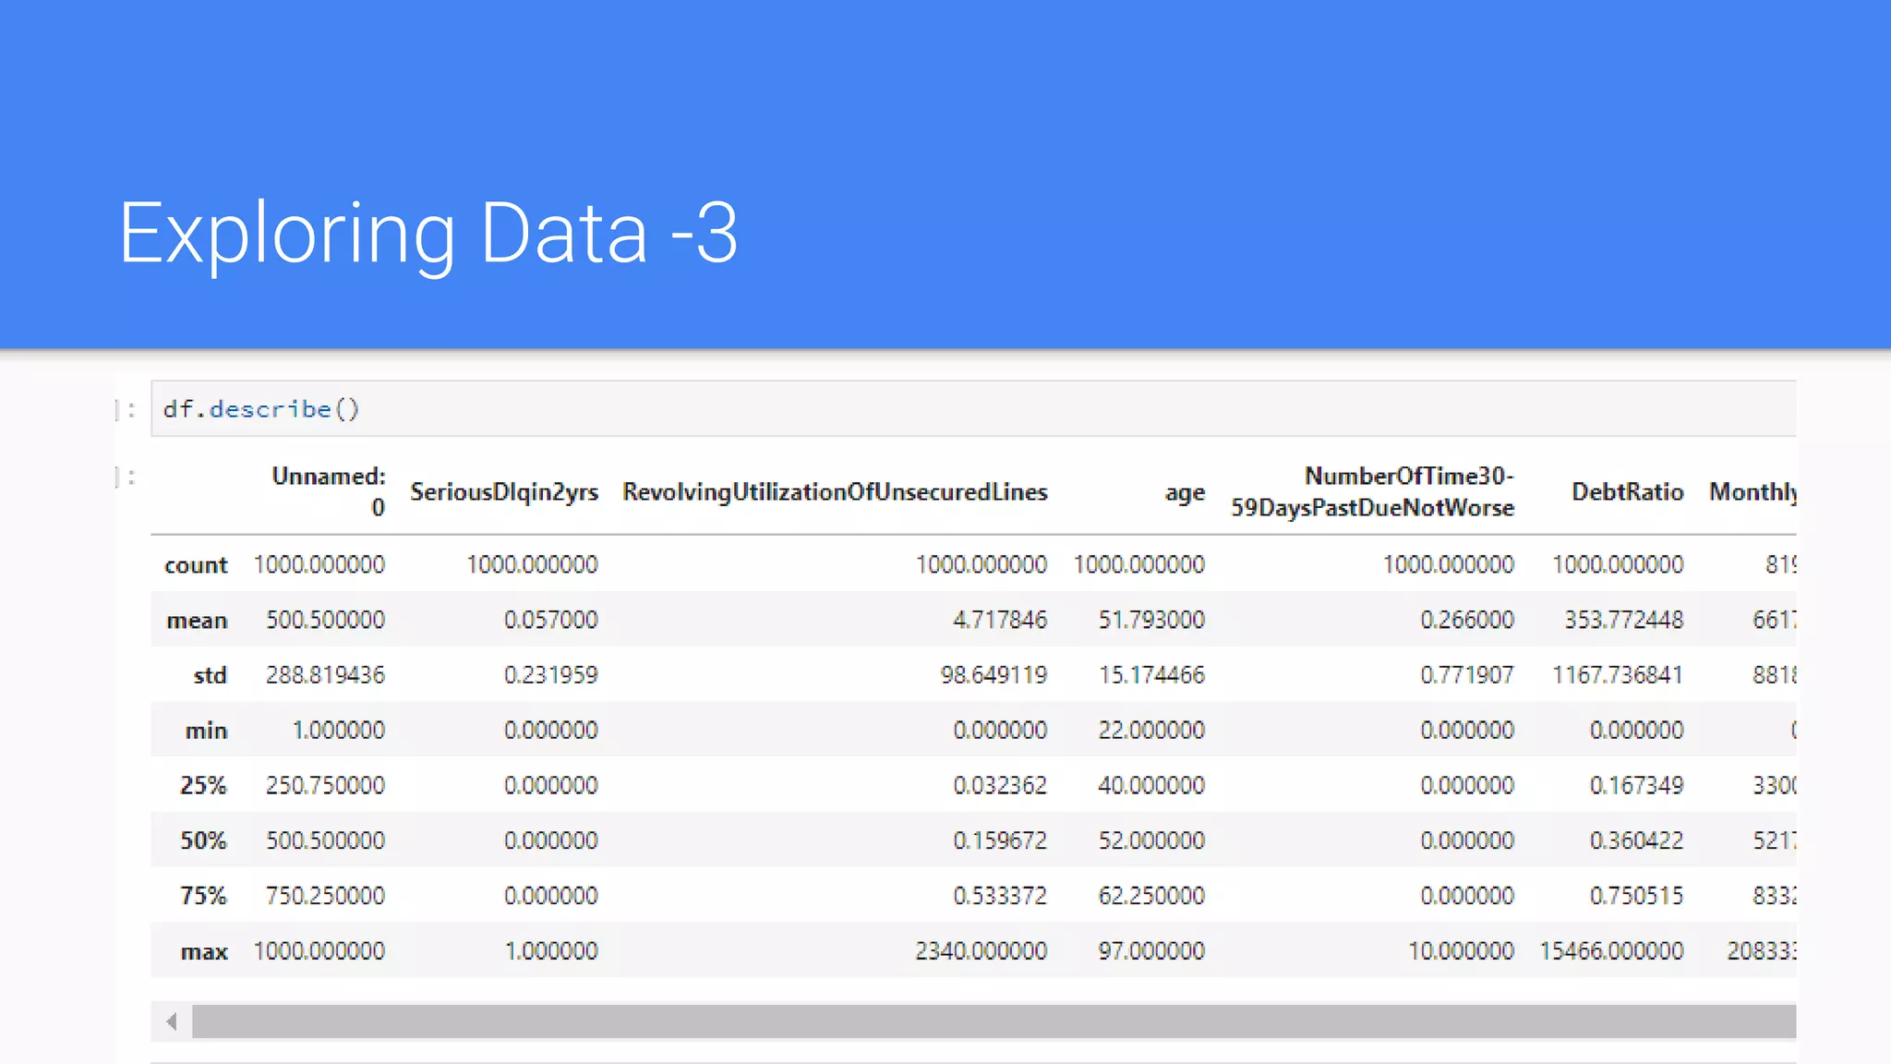Click the value 0.167349 in 25% row
The height and width of the screenshot is (1064, 1891).
[x=1636, y=785]
